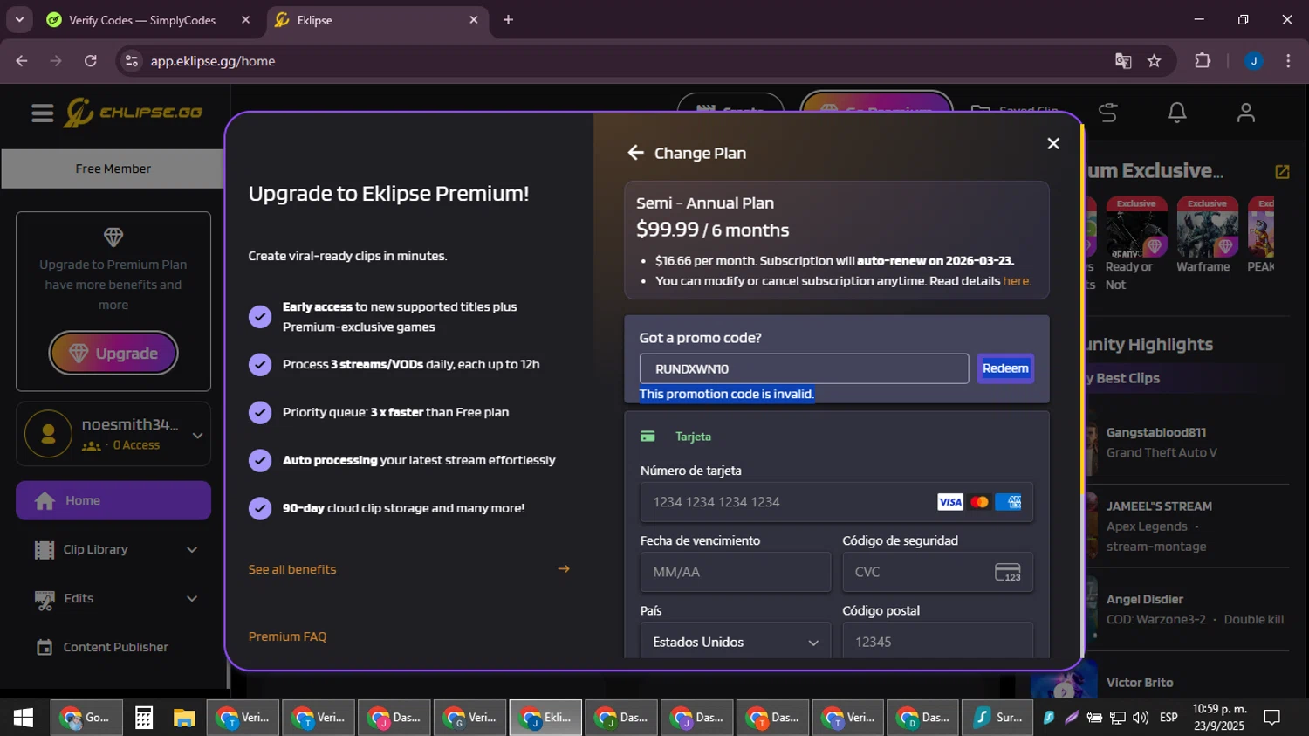Image resolution: width=1309 pixels, height=736 pixels.
Task: Click the postal code field
Action: pos(937,642)
